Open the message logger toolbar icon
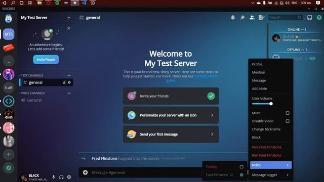This screenshot has height=182, width=324. point(261,18)
